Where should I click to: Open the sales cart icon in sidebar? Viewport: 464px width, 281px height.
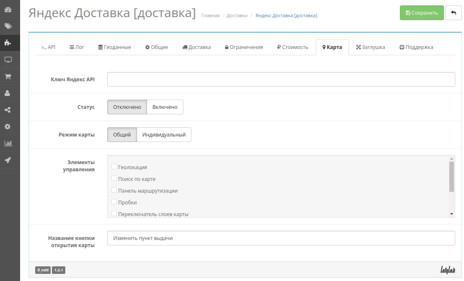(x=8, y=76)
